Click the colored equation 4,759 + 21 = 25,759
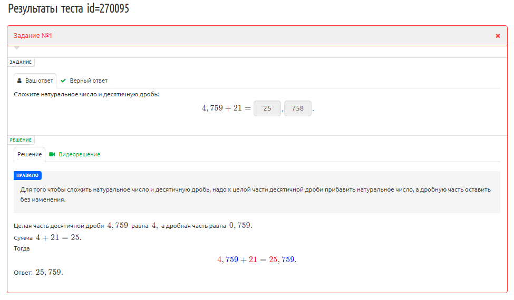The image size is (514, 300). 257,259
